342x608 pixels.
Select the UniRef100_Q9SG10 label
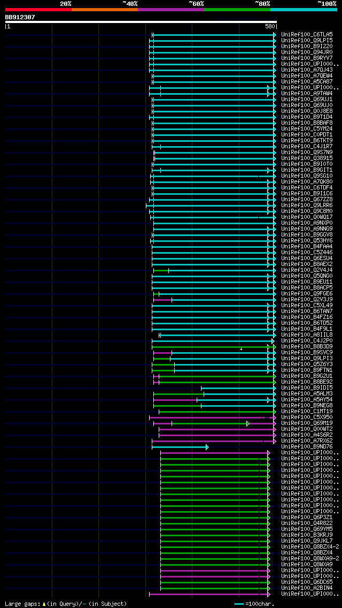[x=307, y=176]
